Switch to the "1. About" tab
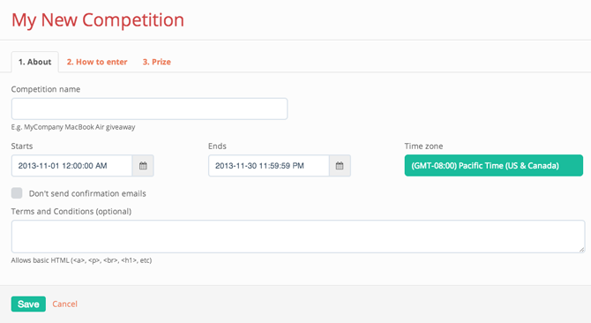This screenshot has width=591, height=323. tap(34, 62)
